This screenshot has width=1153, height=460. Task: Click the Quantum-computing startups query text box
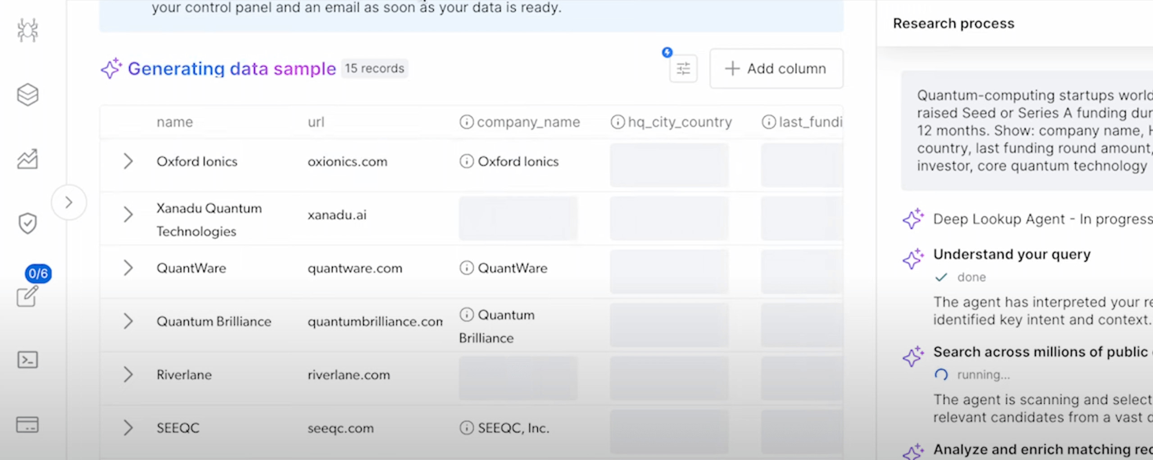click(1027, 130)
